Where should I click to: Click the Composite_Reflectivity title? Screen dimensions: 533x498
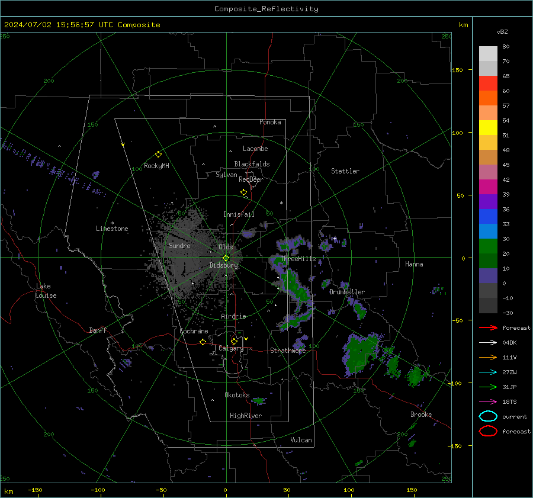pyautogui.click(x=266, y=9)
